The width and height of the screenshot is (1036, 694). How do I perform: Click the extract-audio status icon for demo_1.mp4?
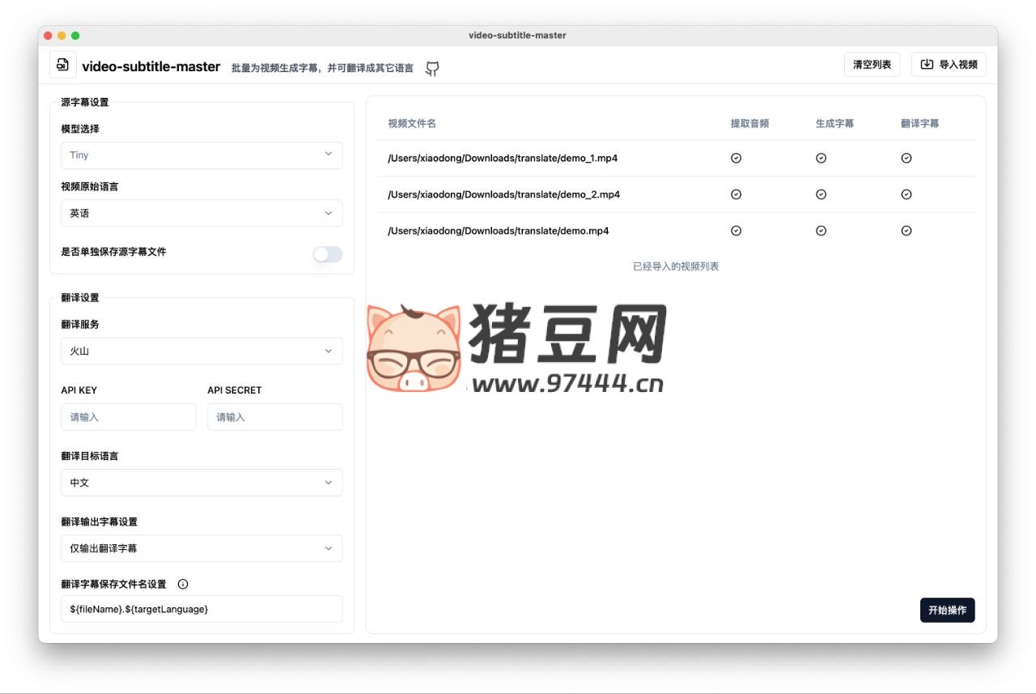point(736,159)
